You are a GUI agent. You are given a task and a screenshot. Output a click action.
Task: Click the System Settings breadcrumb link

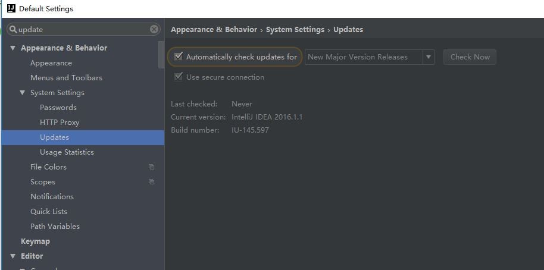[295, 30]
